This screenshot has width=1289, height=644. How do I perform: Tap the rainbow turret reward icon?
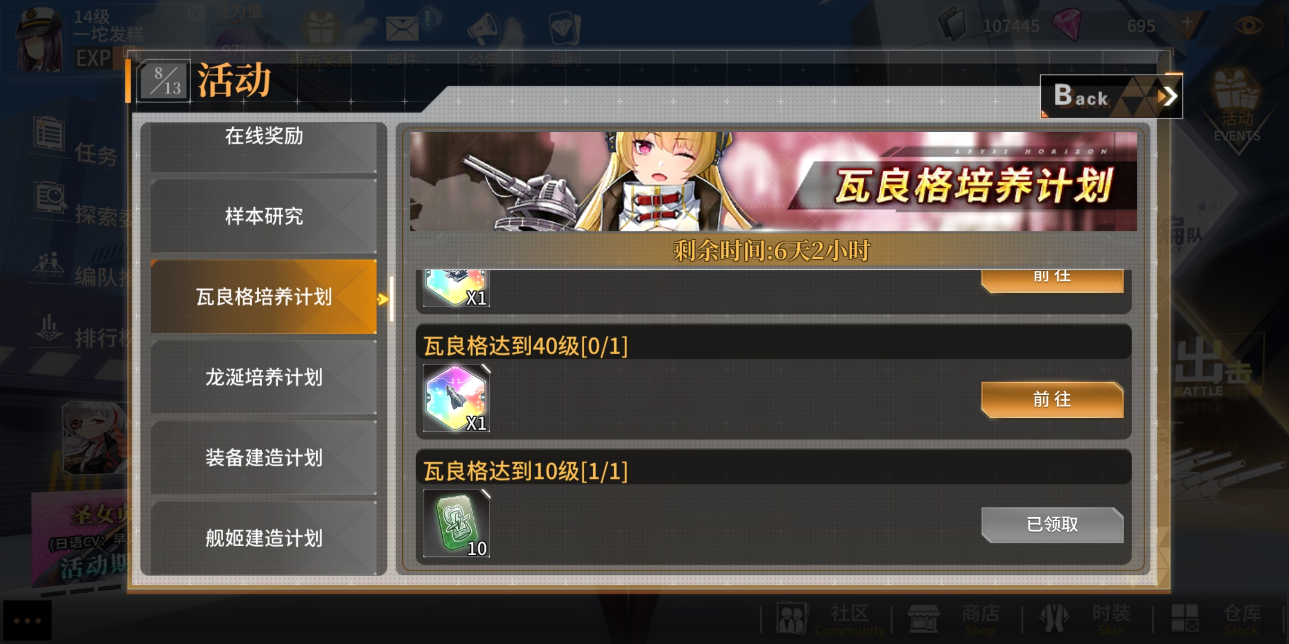coord(457,287)
